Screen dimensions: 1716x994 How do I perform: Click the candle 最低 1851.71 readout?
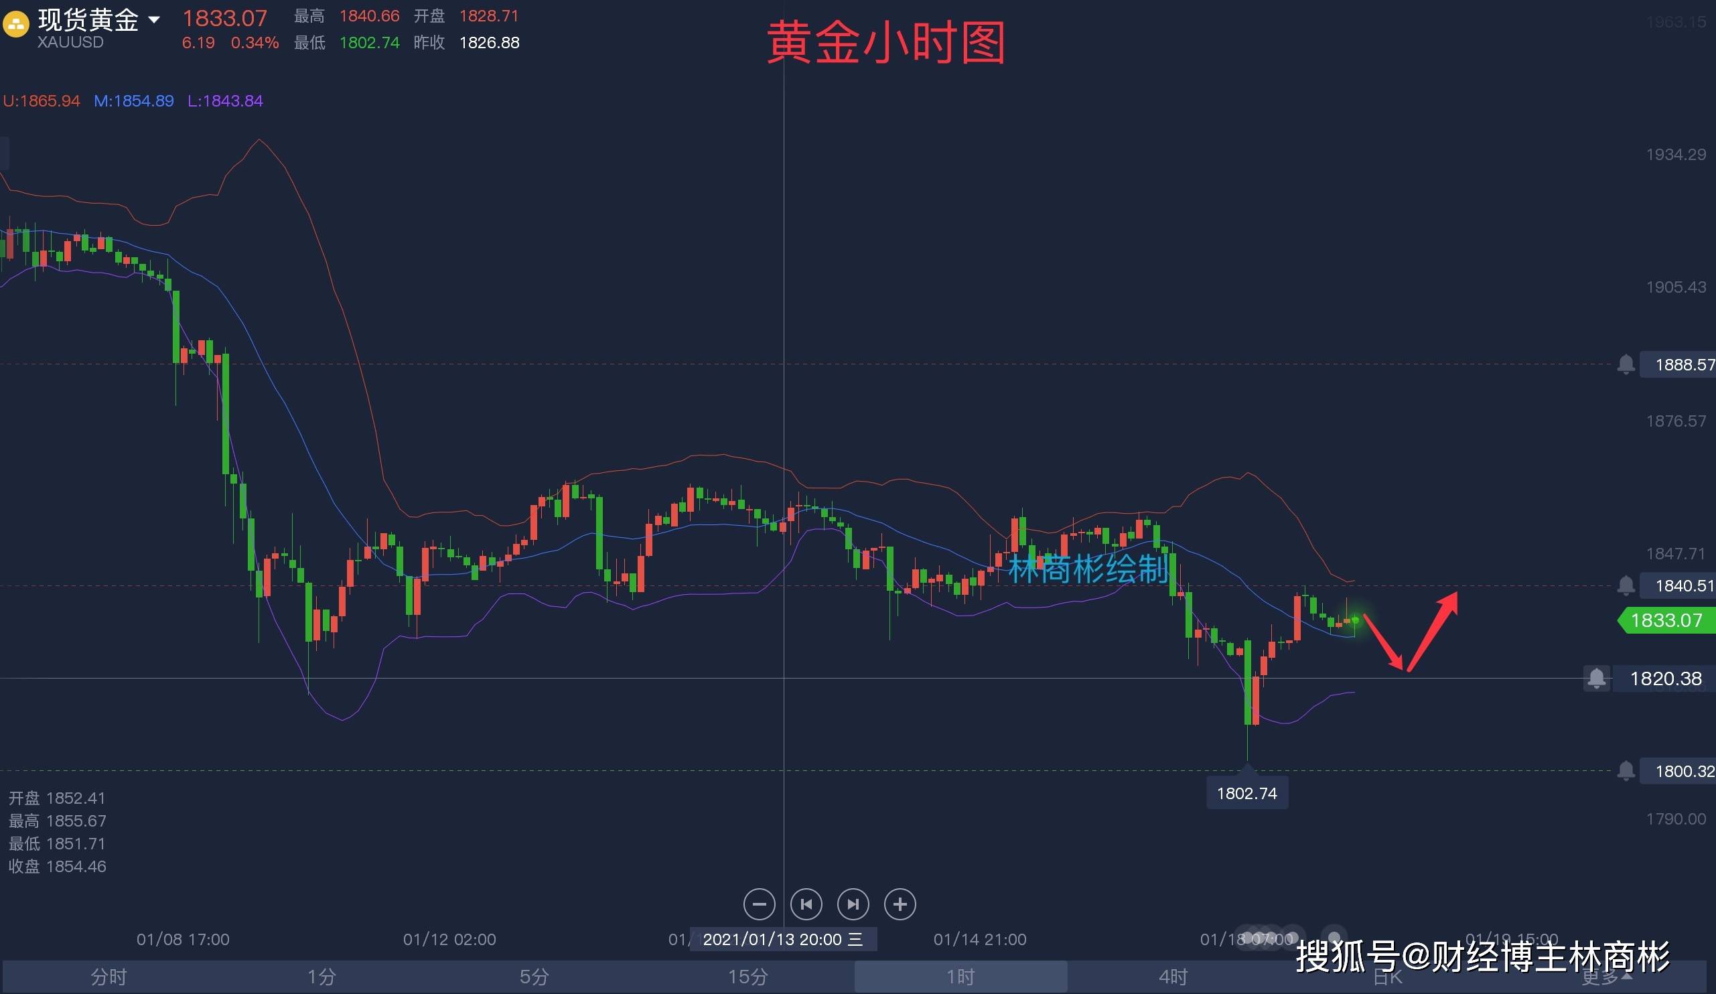click(57, 844)
